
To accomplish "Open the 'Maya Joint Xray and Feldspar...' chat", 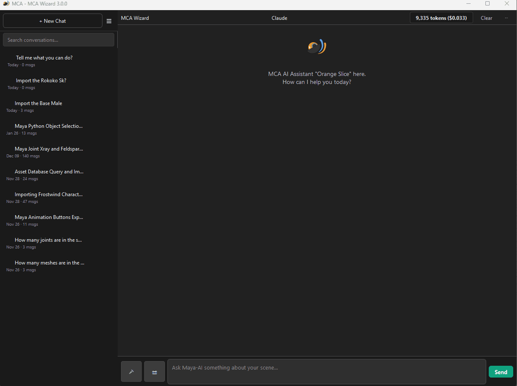I will coord(59,152).
